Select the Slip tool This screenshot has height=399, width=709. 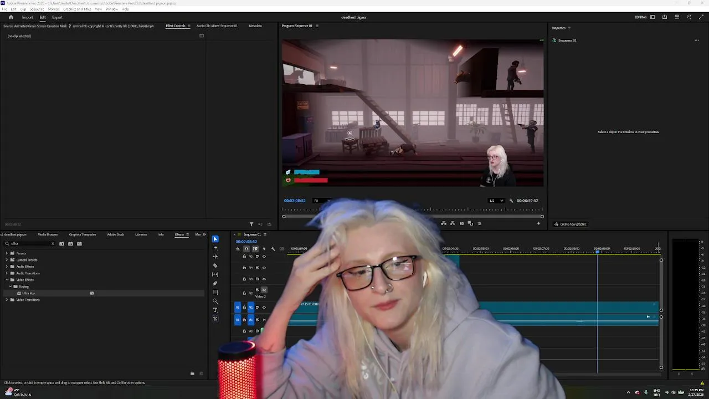(x=215, y=274)
